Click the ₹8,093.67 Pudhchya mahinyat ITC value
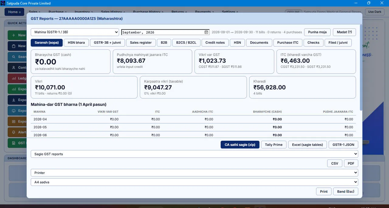Viewport: 389px width, 208px height. (x=131, y=61)
